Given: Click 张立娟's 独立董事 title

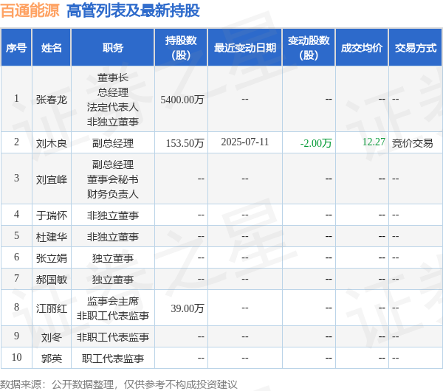Looking at the screenshot, I should (x=113, y=258).
